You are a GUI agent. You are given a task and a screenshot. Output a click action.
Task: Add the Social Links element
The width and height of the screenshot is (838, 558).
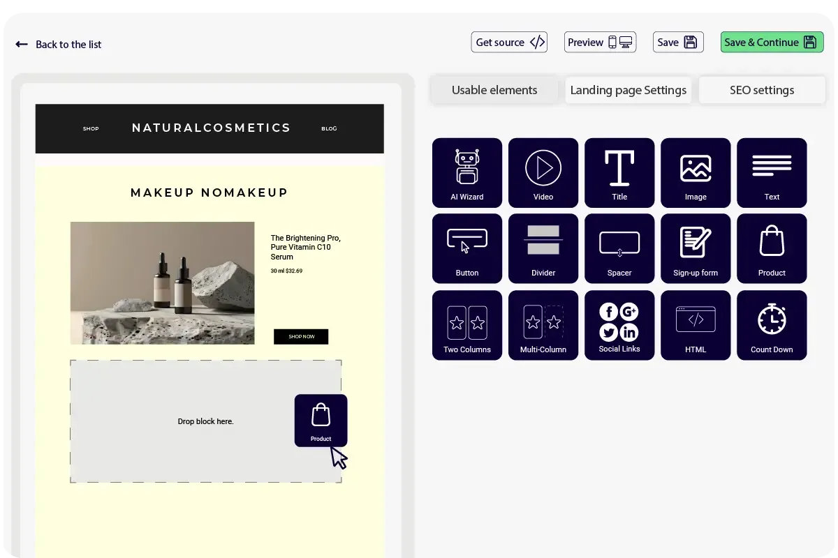point(619,325)
